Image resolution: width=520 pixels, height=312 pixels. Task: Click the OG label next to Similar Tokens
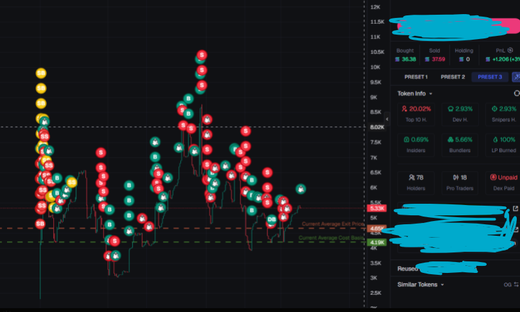pos(507,285)
